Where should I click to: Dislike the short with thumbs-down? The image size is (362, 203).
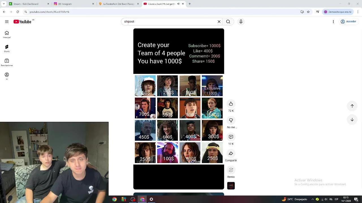[x=231, y=120]
